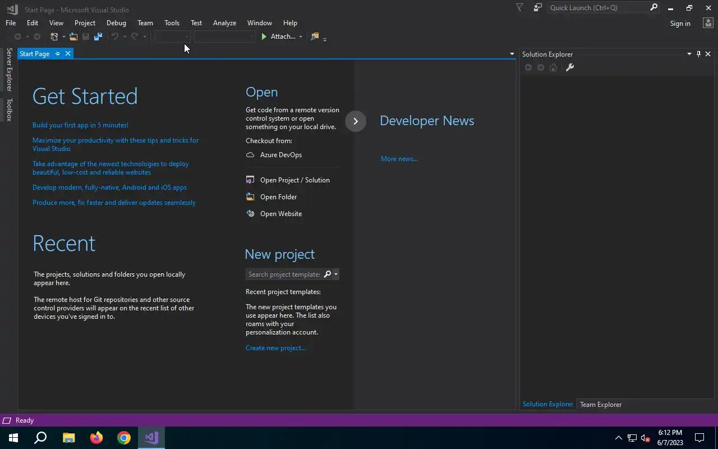Toggle the Start Page tab pin
Screen dimensions: 718x449
[57, 54]
